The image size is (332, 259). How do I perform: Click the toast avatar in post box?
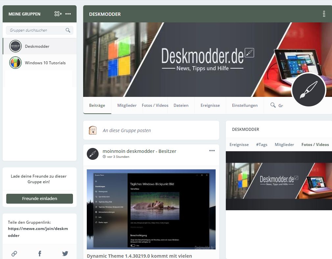(92, 130)
